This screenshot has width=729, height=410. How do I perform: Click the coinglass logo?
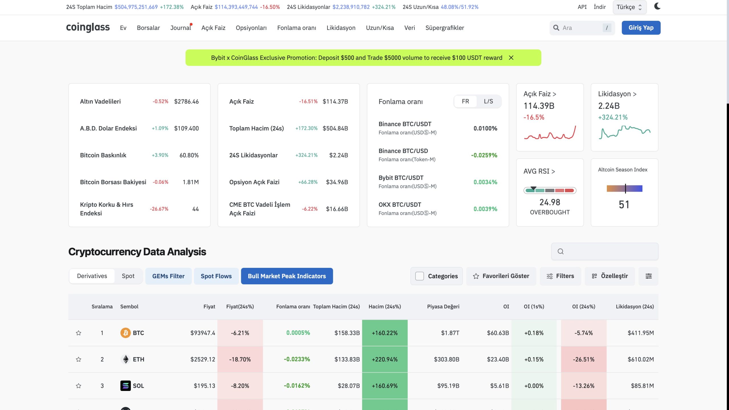(x=88, y=28)
